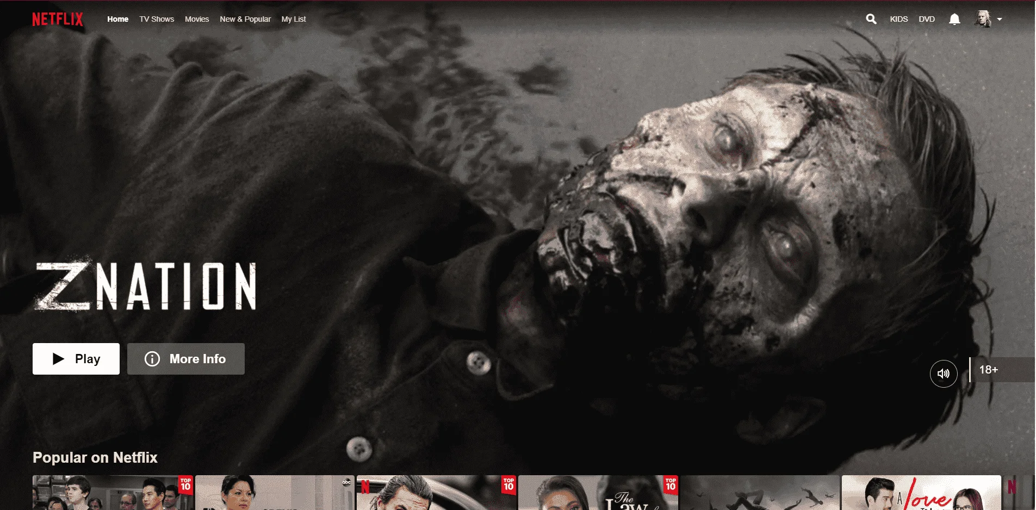
Task: Open More Info for Z Nation
Action: [x=186, y=359]
